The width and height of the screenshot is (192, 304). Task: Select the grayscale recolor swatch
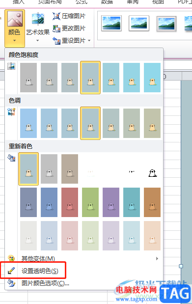click(49, 169)
